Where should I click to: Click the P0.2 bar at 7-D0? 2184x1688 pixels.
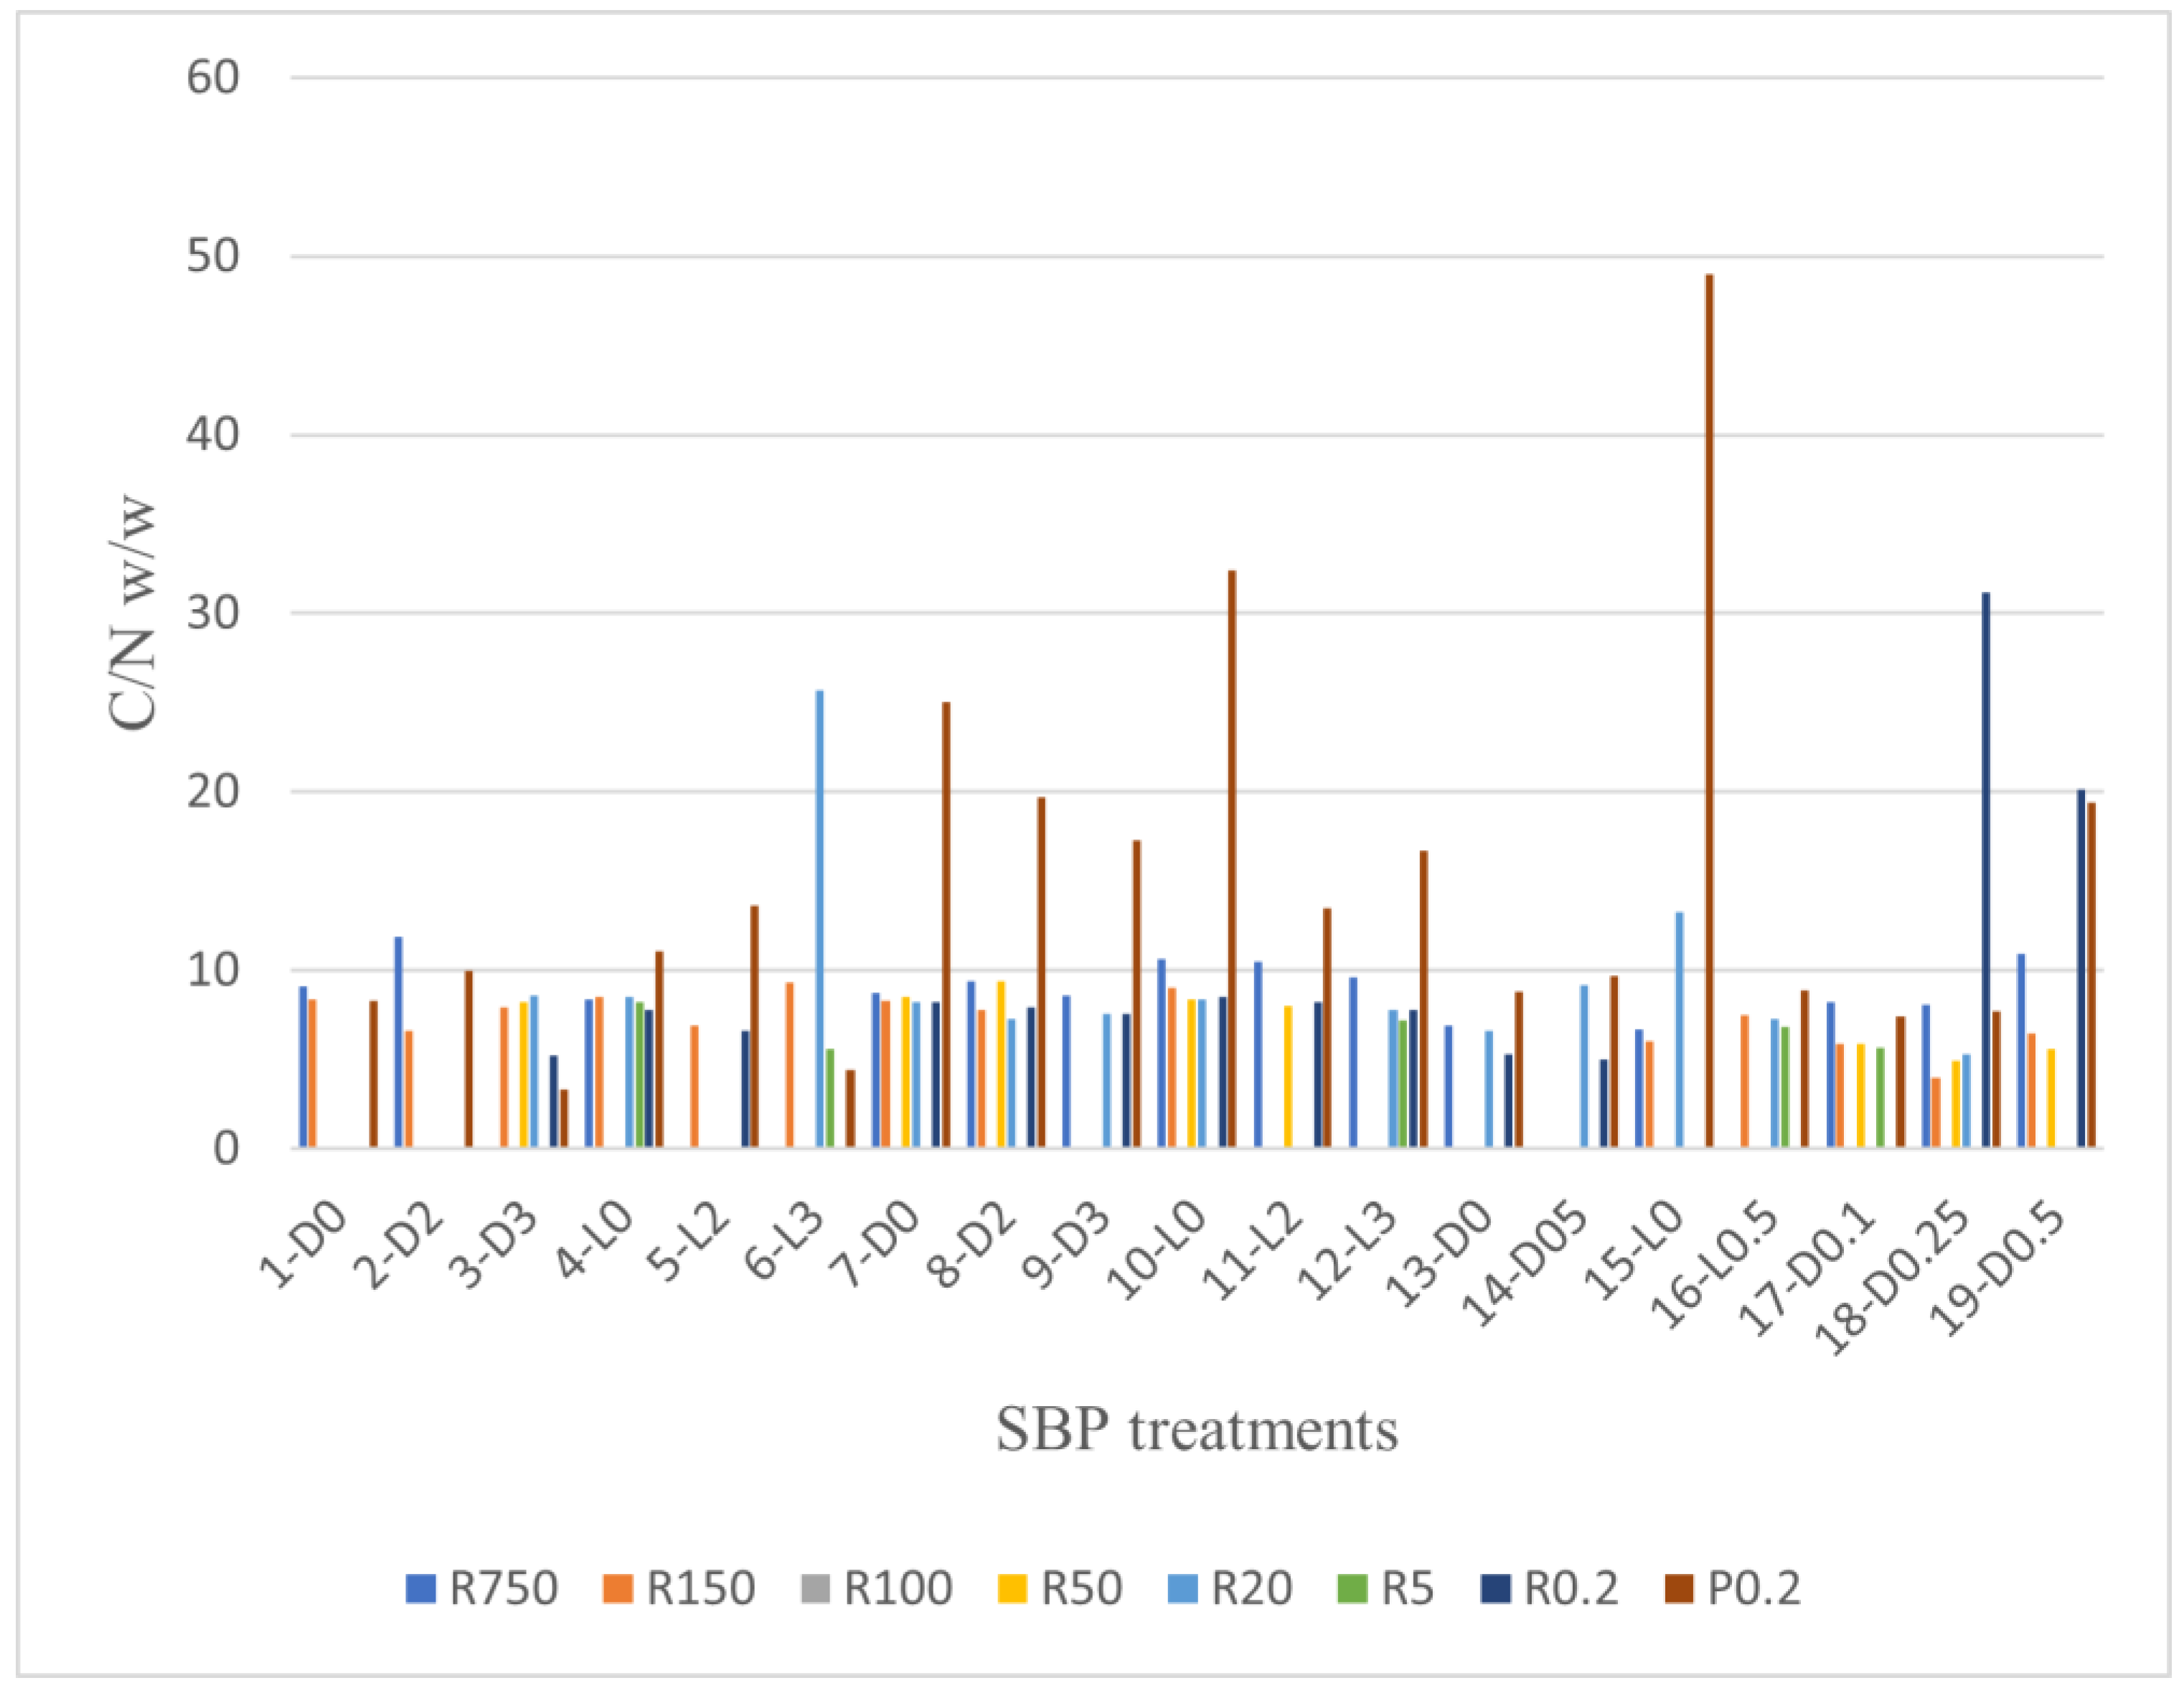point(945,925)
